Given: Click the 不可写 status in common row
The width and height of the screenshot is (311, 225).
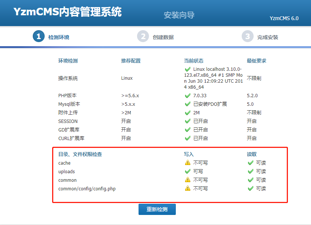Looking at the screenshot, I should tap(200, 180).
